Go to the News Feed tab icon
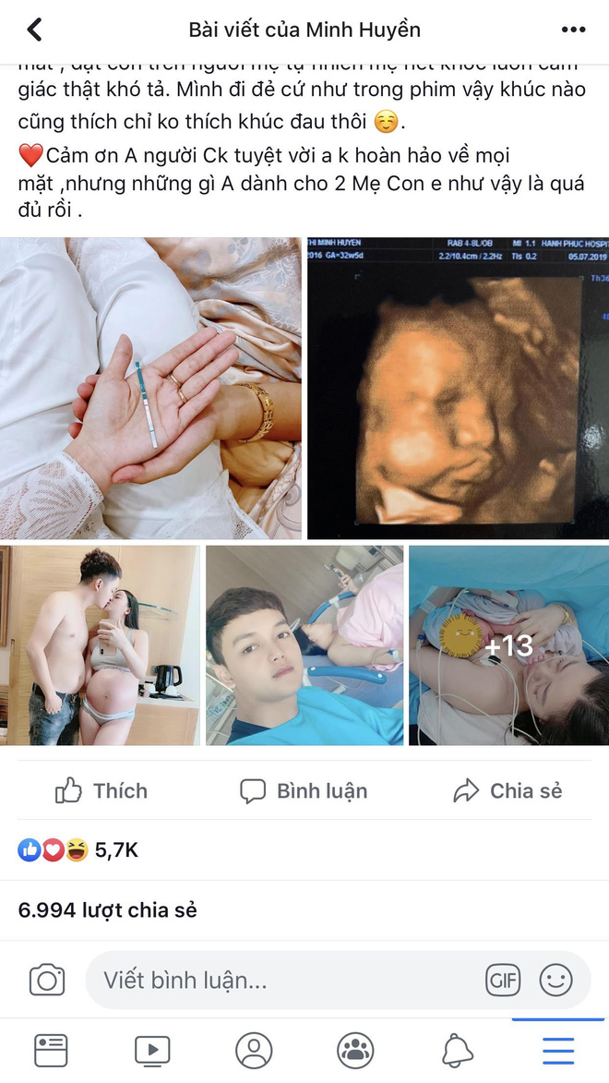The height and width of the screenshot is (1083, 609). 51,1051
